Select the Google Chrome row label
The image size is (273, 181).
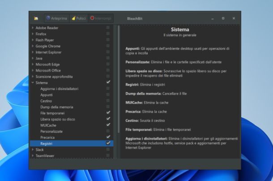tap(48, 46)
